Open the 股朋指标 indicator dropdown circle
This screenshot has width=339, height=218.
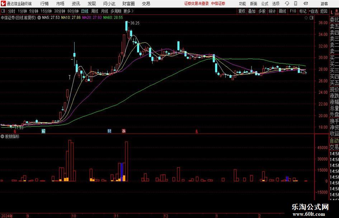point(3,136)
